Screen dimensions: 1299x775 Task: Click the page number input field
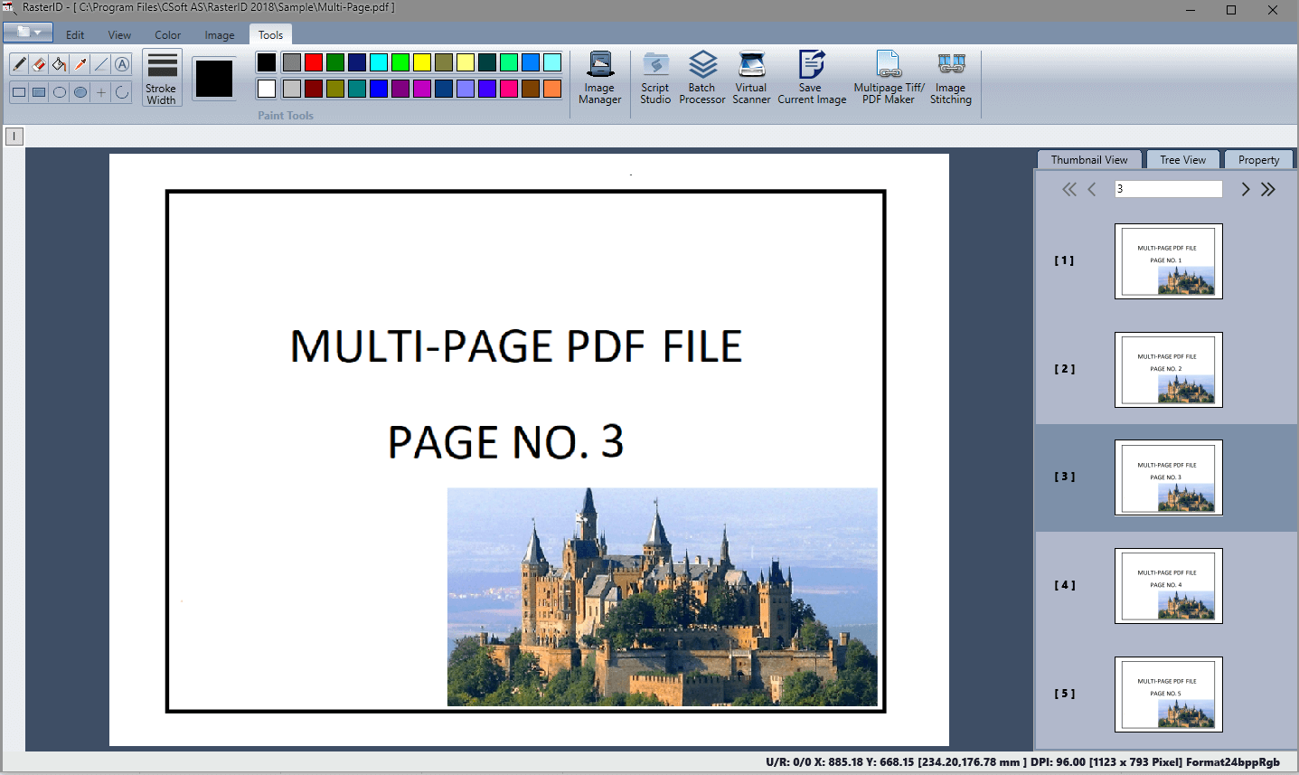tap(1168, 189)
